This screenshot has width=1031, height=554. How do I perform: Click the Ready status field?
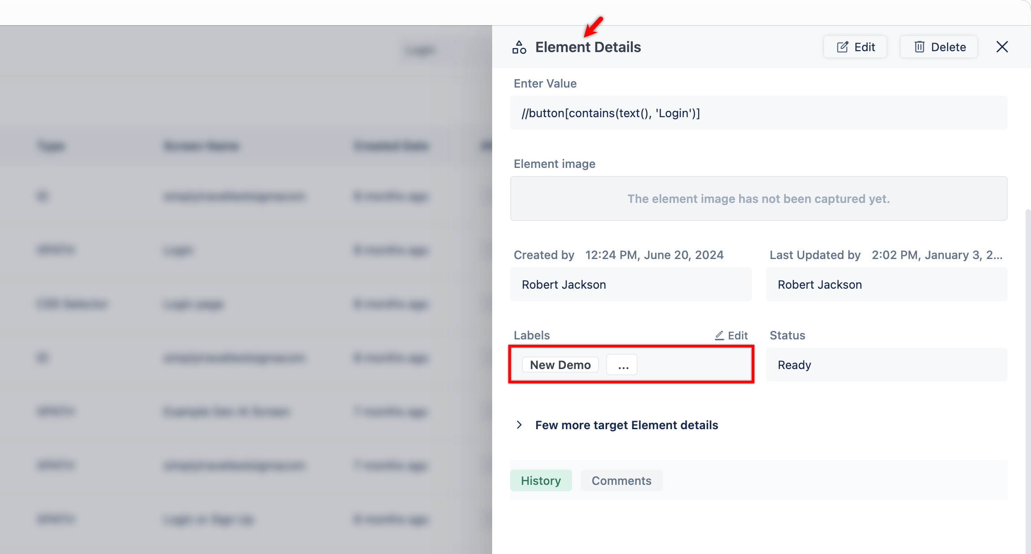[886, 365]
